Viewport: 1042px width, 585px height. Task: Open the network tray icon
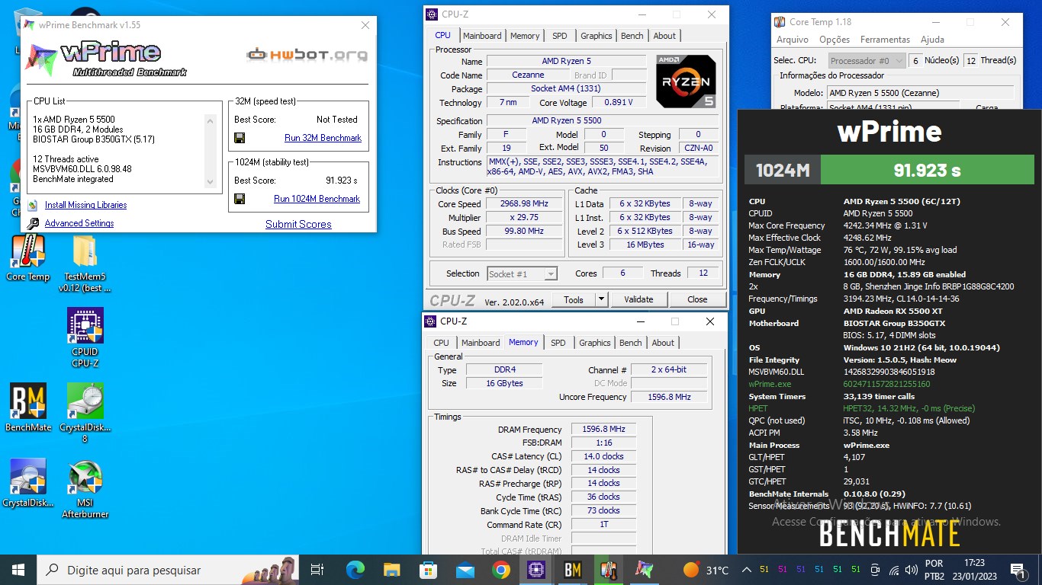[894, 570]
